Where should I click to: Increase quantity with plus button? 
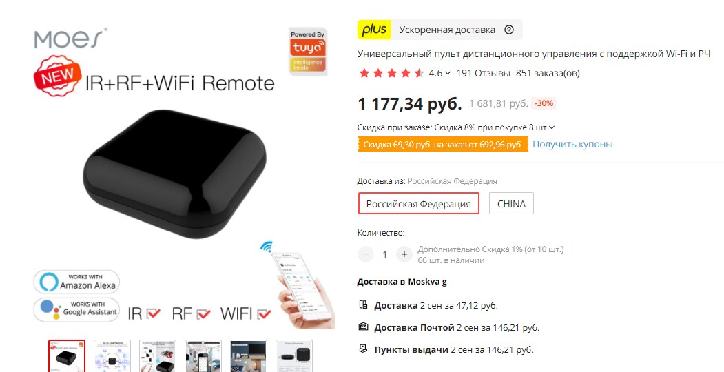(404, 254)
